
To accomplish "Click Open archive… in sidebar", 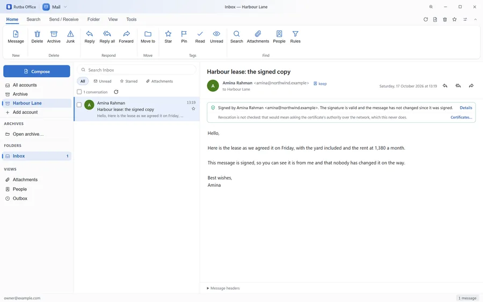I will [x=36, y=134].
